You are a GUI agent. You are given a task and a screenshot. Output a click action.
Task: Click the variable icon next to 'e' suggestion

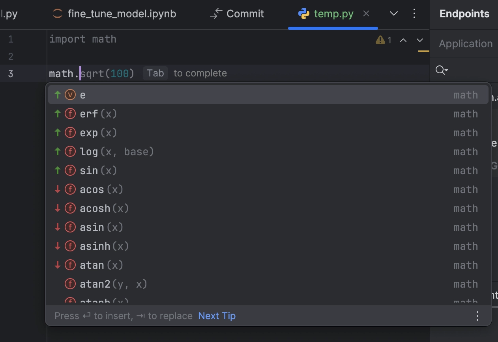click(70, 95)
